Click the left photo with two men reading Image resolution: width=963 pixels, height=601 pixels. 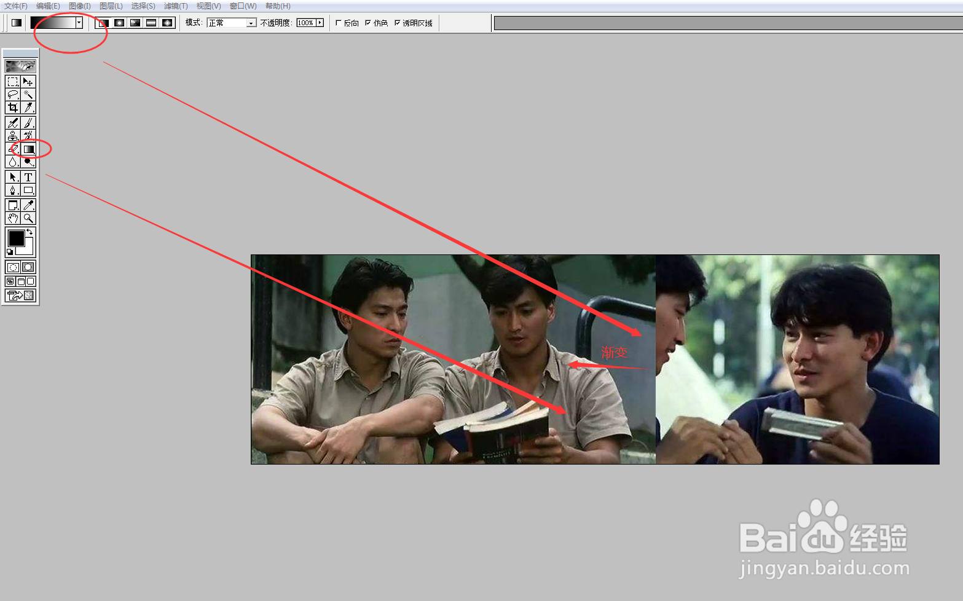[x=454, y=359]
